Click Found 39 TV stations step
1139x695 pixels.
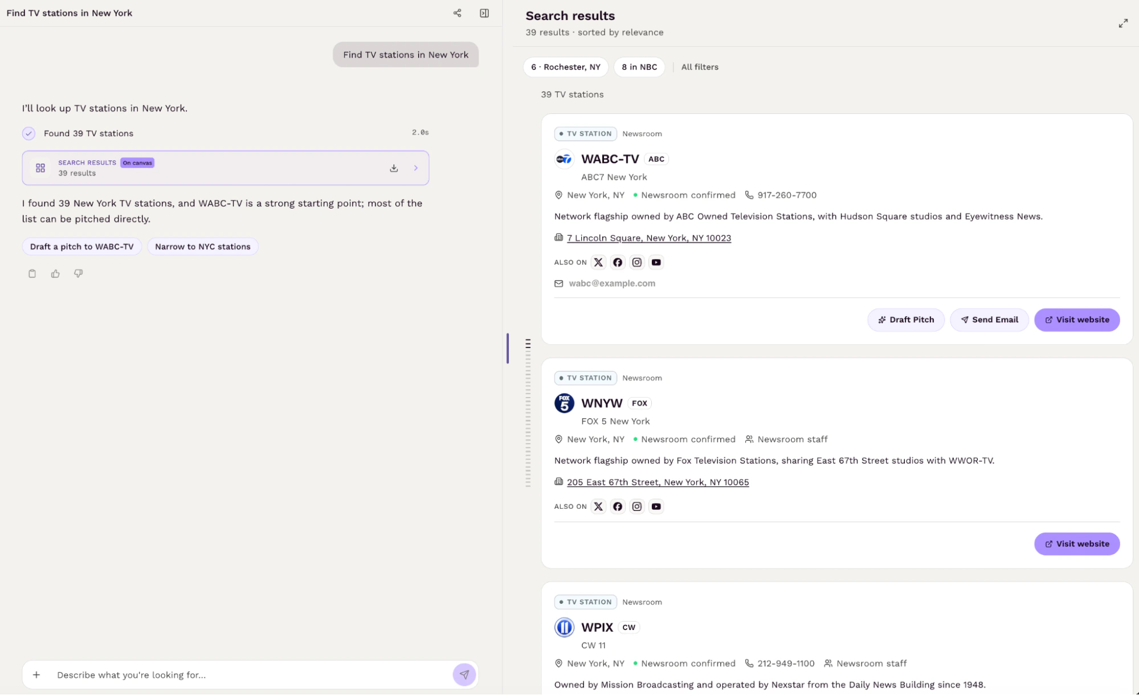point(88,133)
